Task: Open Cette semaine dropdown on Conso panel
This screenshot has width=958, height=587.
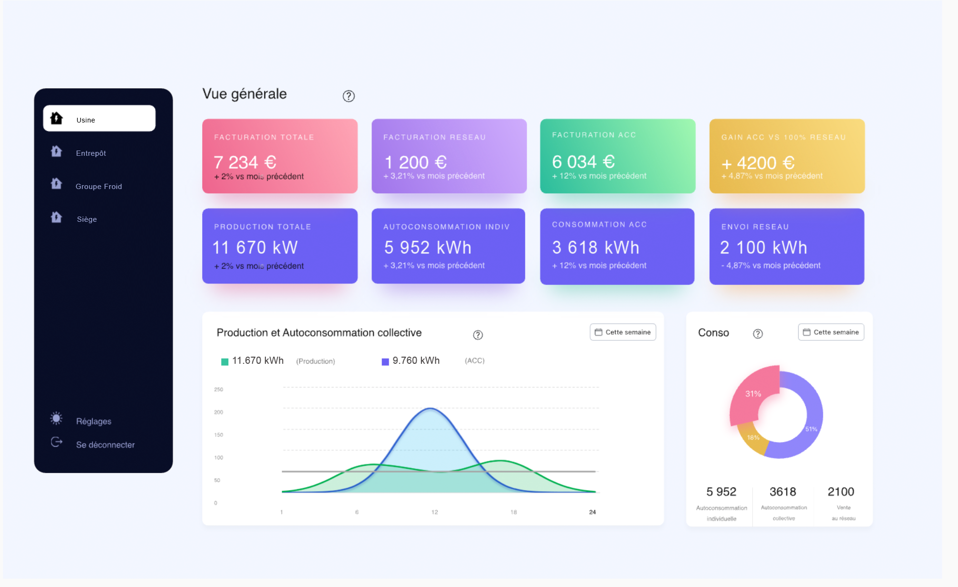Action: 831,332
